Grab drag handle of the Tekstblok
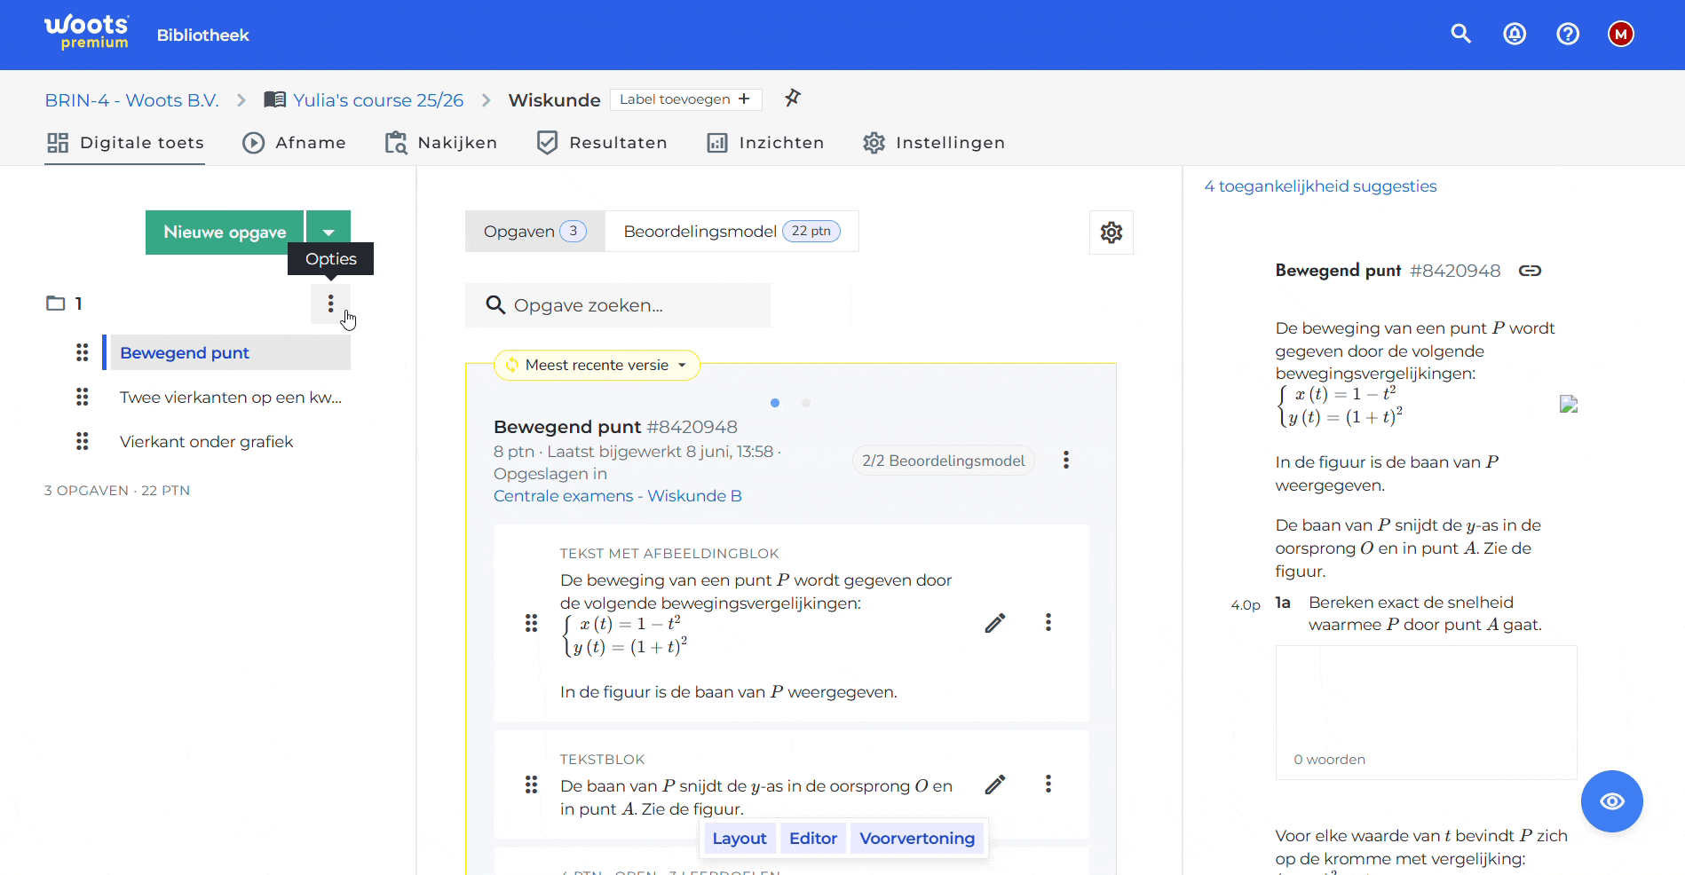1685x875 pixels. tap(531, 784)
